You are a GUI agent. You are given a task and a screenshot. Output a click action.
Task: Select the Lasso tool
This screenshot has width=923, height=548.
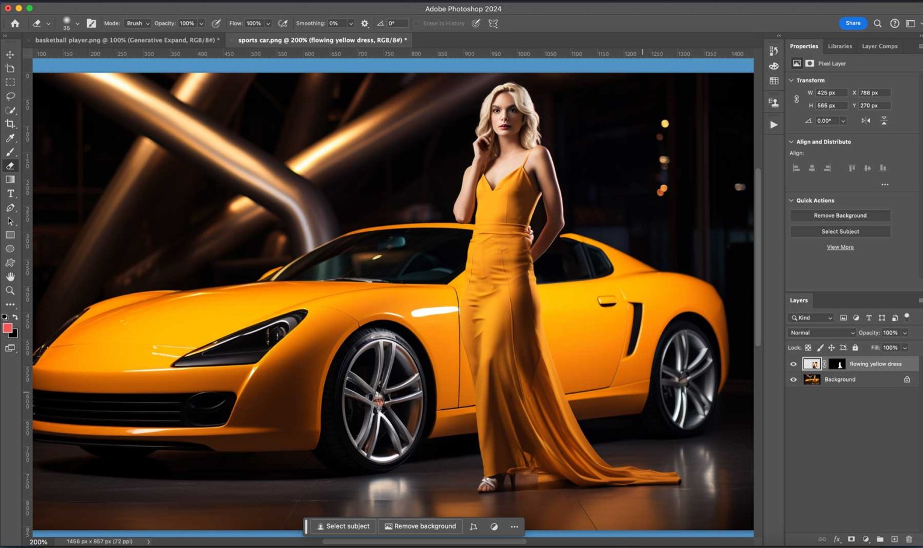pos(10,96)
